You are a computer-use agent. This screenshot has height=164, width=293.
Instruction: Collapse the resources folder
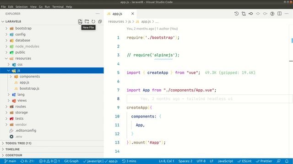(52, 58)
